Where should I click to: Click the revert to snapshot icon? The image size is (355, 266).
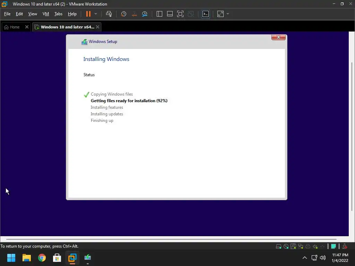tap(134, 14)
